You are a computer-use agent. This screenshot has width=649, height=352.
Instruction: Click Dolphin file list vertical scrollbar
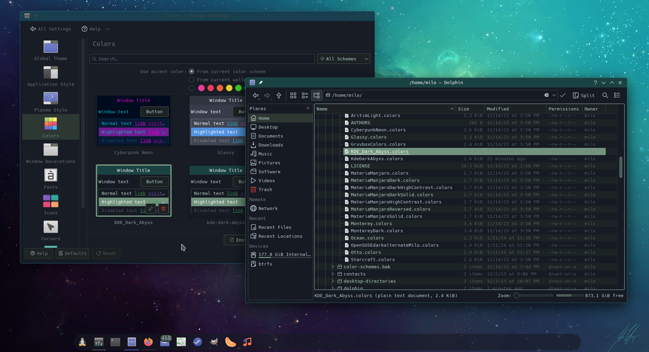coord(620,167)
